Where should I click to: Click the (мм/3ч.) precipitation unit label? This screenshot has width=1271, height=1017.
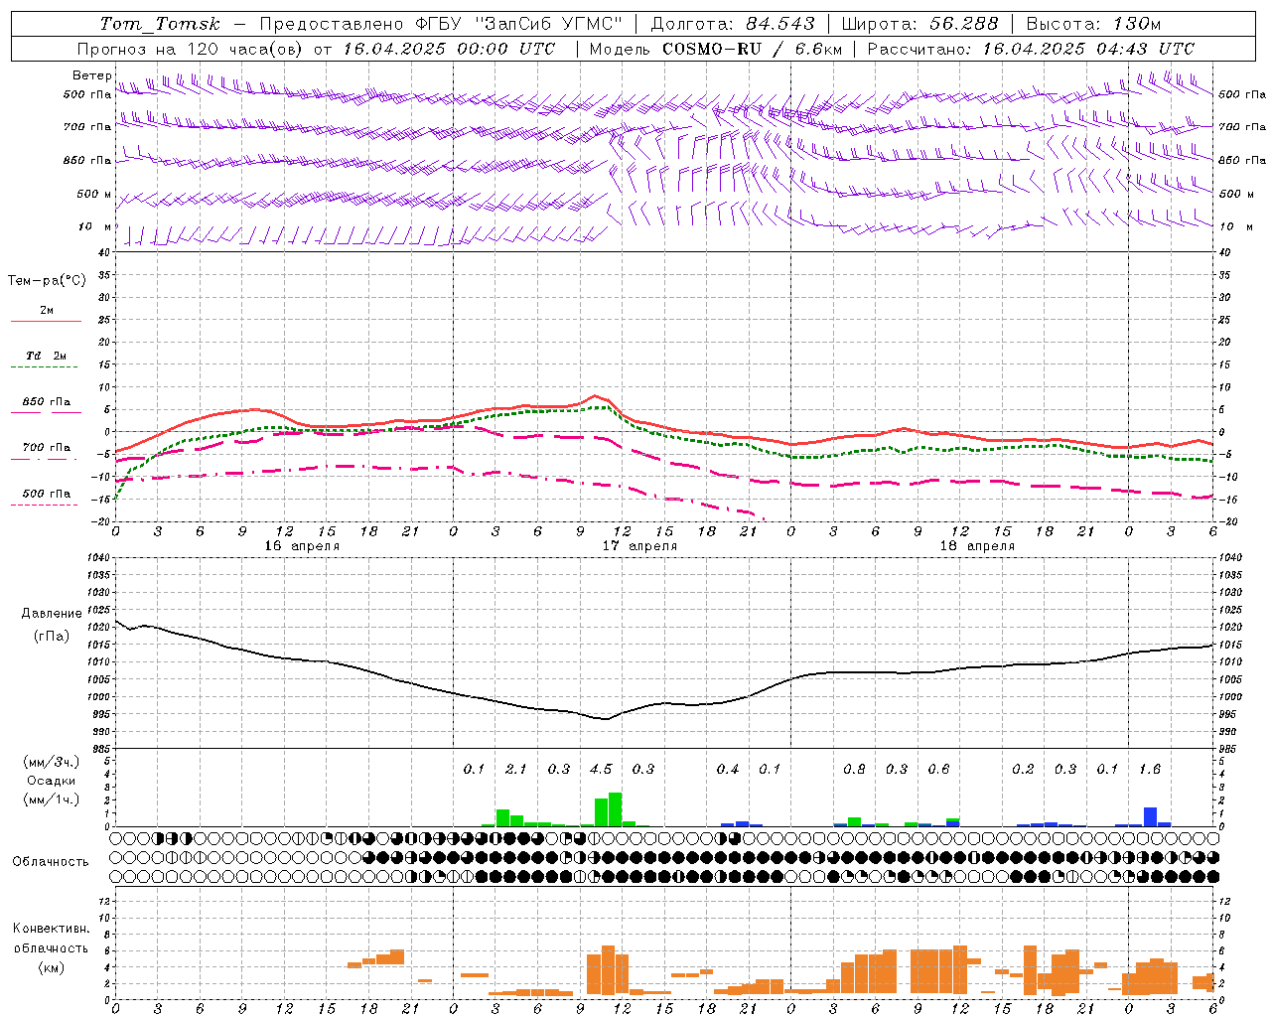click(x=52, y=762)
